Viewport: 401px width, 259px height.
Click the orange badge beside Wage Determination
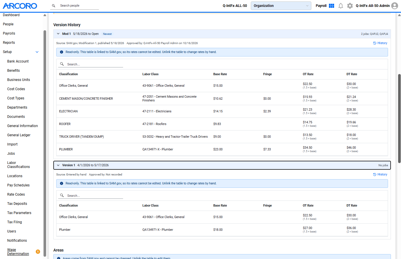[38, 252]
